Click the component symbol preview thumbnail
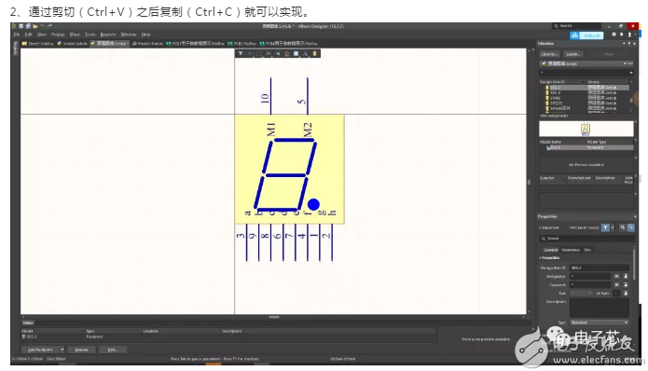This screenshot has width=648, height=371. point(586,129)
